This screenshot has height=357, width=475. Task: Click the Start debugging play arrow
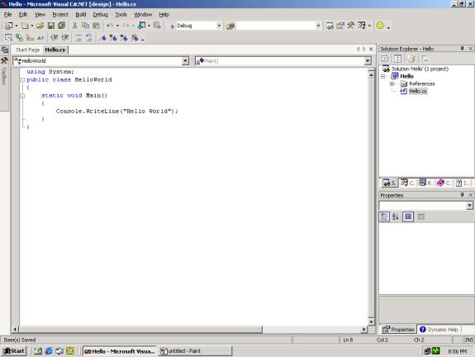tap(173, 26)
